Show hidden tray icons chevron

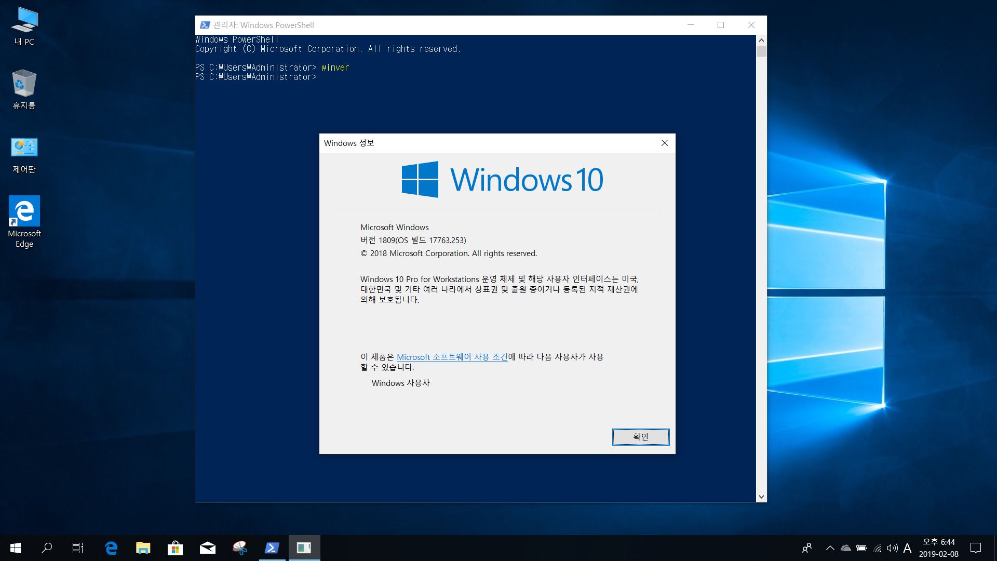[x=830, y=548]
